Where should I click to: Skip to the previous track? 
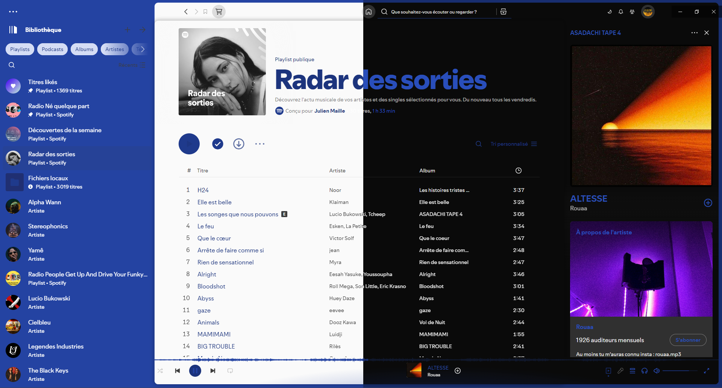pos(177,371)
